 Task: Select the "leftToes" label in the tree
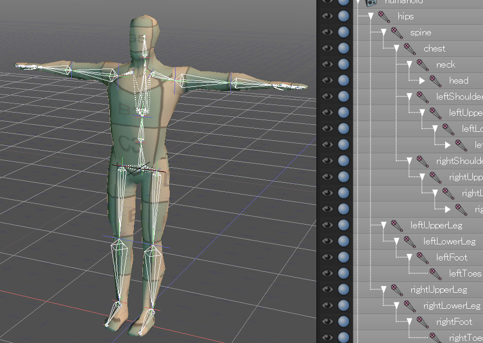465,273
